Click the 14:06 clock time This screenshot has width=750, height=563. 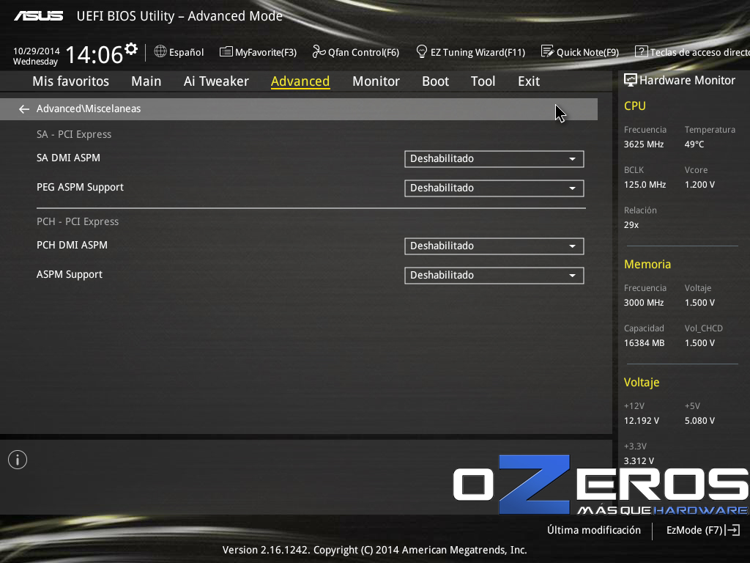[94, 54]
